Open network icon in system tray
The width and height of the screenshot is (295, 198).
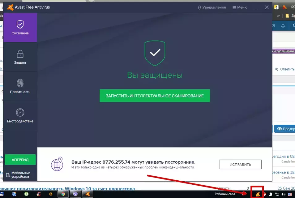click(x=277, y=194)
